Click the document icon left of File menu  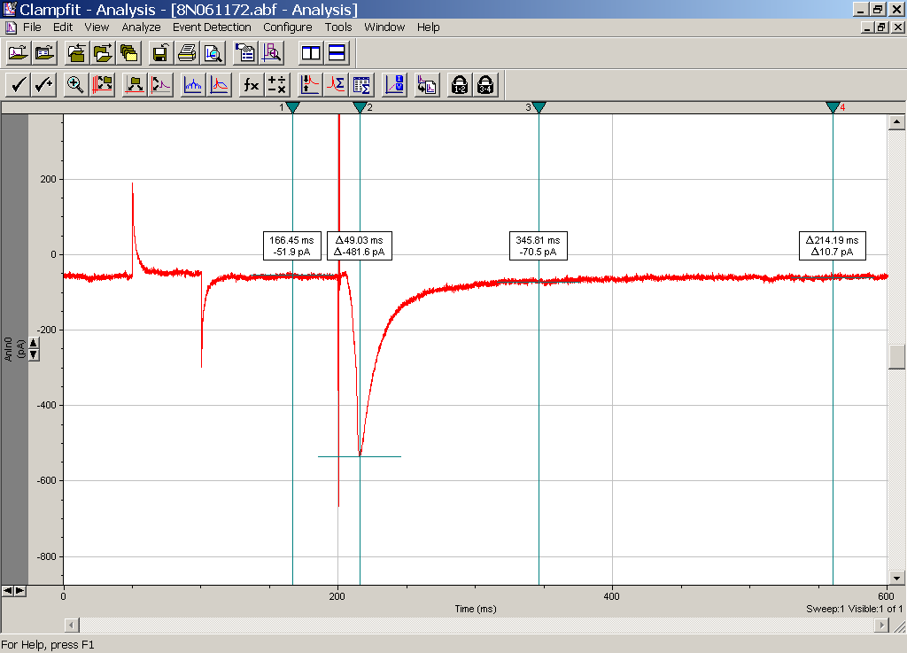(11, 27)
